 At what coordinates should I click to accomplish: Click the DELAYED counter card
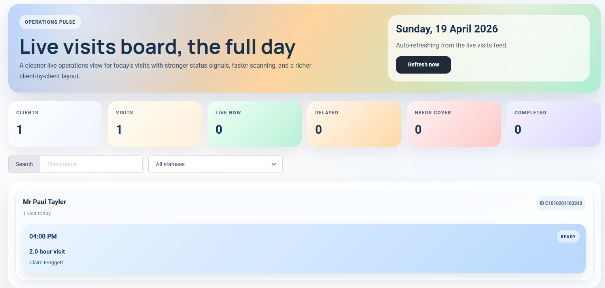354,124
